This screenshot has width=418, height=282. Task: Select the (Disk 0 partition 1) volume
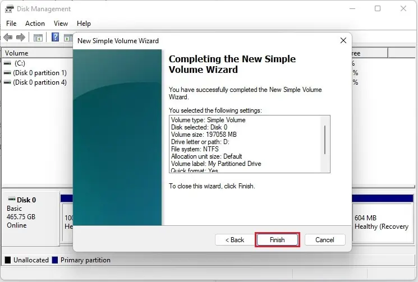(x=39, y=73)
